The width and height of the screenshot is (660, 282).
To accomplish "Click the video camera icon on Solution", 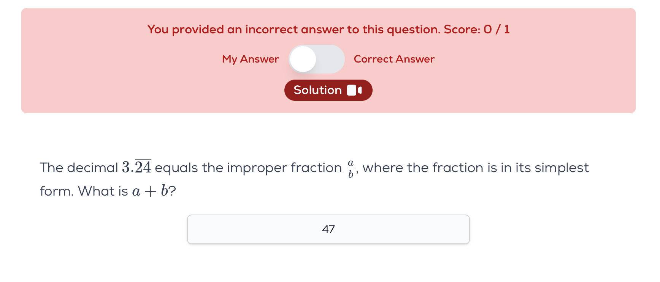I will pyautogui.click(x=354, y=90).
